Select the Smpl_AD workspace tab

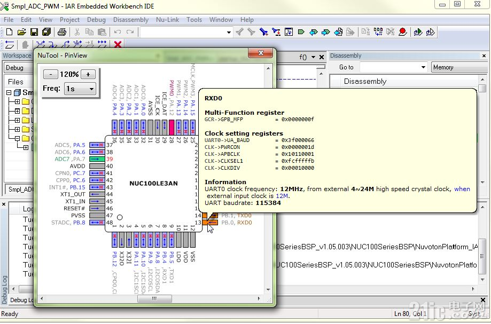[20, 189]
